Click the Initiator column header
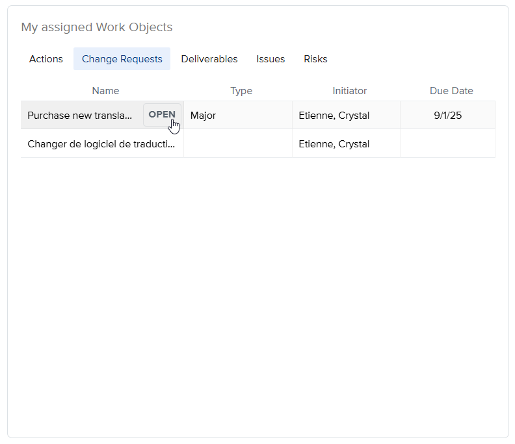This screenshot has width=515, height=444. point(350,91)
